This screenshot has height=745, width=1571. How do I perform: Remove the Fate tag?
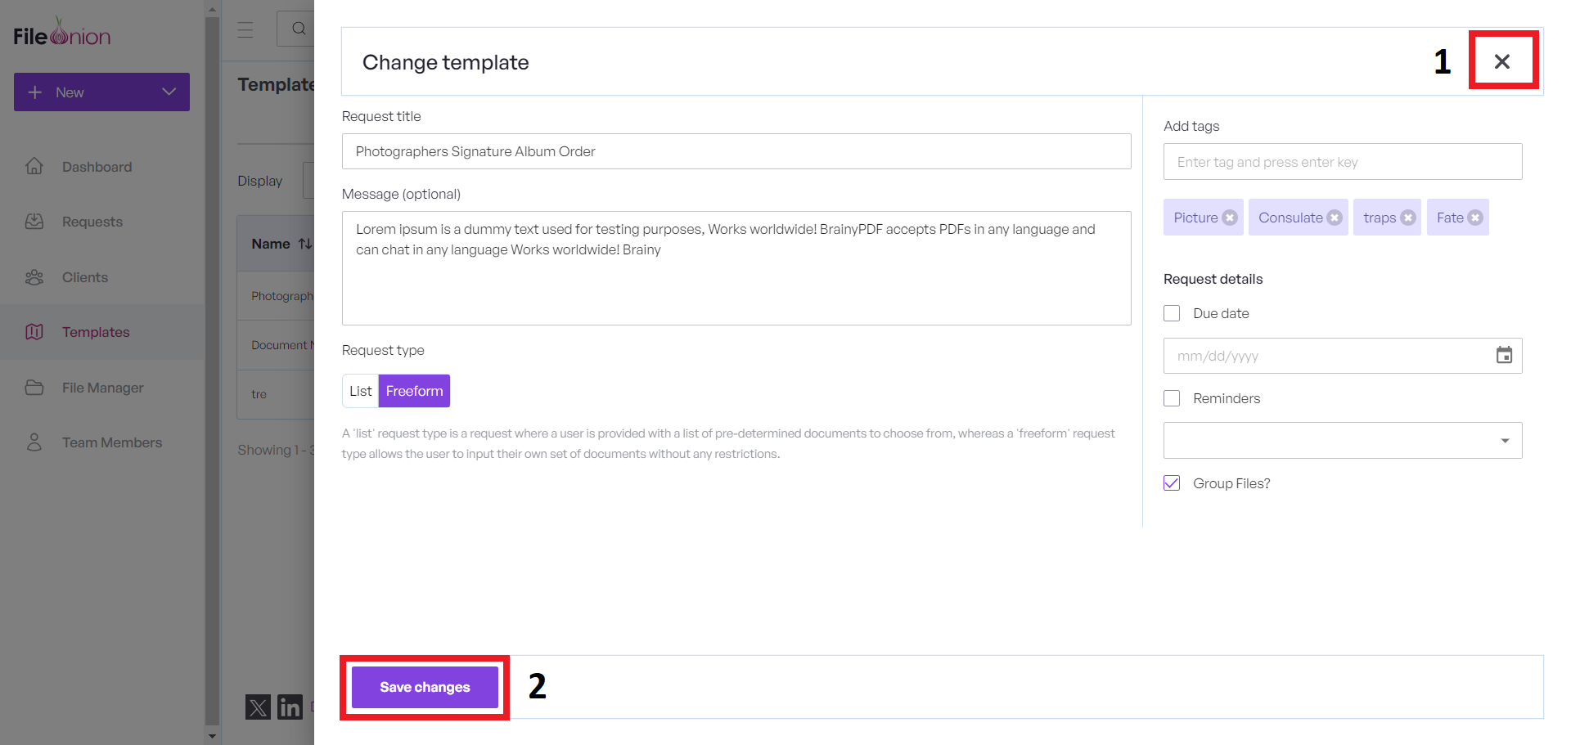click(1475, 218)
